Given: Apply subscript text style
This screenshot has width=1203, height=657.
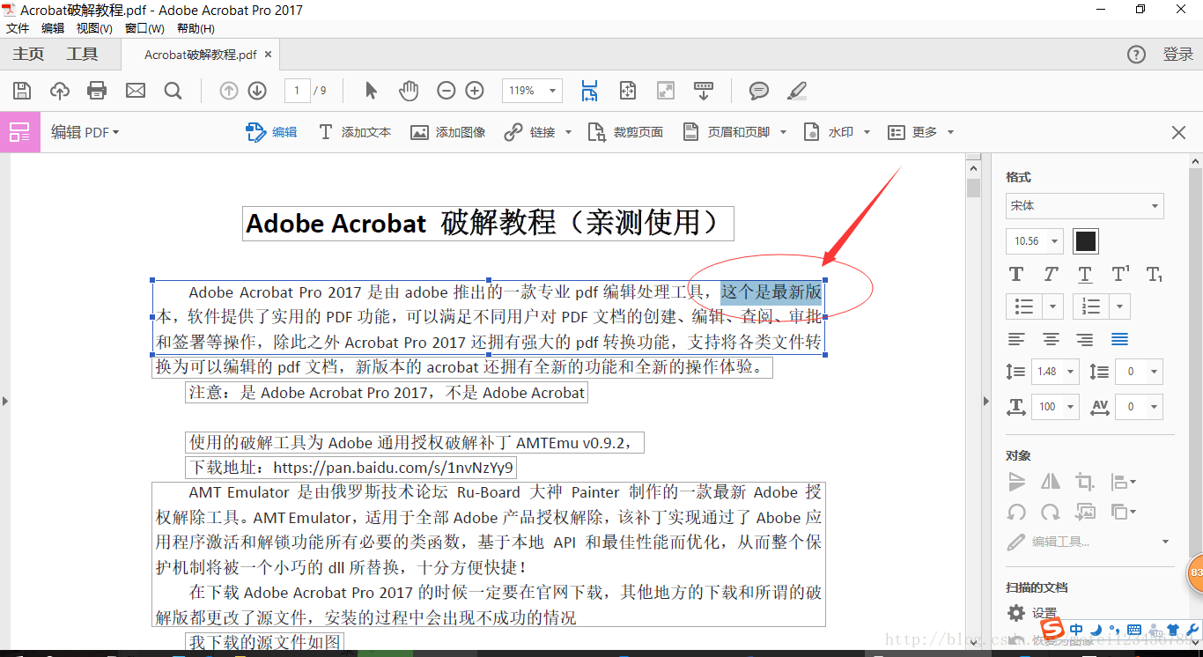Looking at the screenshot, I should pyautogui.click(x=1155, y=275).
